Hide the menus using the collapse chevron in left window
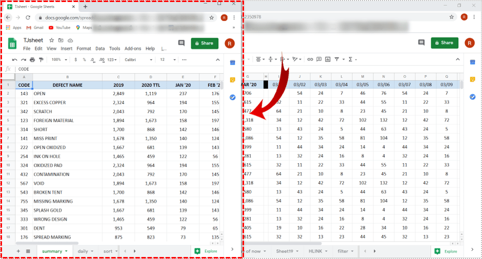This screenshot has height=259, width=482. pos(218,60)
